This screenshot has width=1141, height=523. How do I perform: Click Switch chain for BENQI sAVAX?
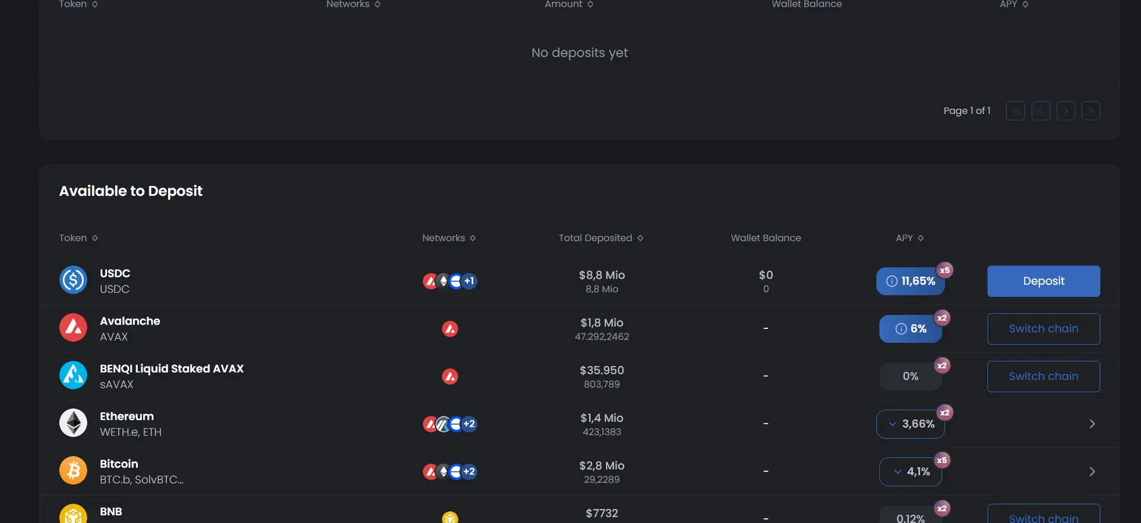tap(1043, 376)
